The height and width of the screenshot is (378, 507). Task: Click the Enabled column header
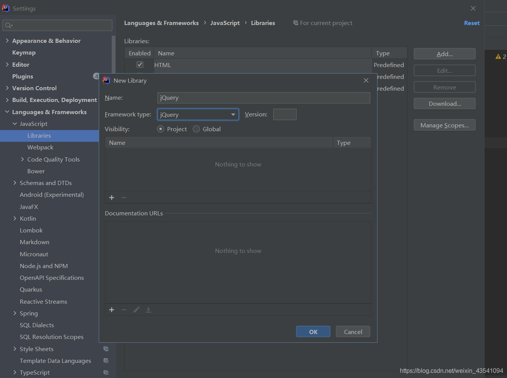click(x=140, y=53)
